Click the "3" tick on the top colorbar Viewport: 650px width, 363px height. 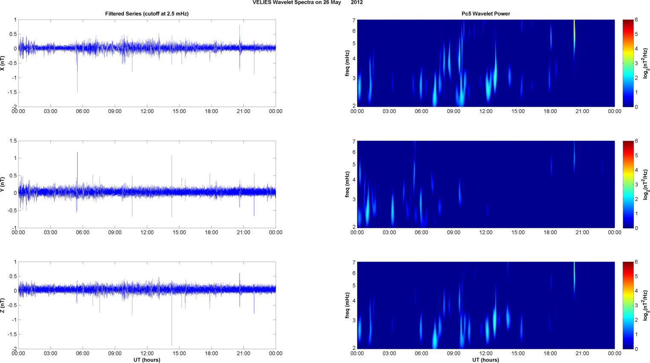pyautogui.click(x=636, y=63)
